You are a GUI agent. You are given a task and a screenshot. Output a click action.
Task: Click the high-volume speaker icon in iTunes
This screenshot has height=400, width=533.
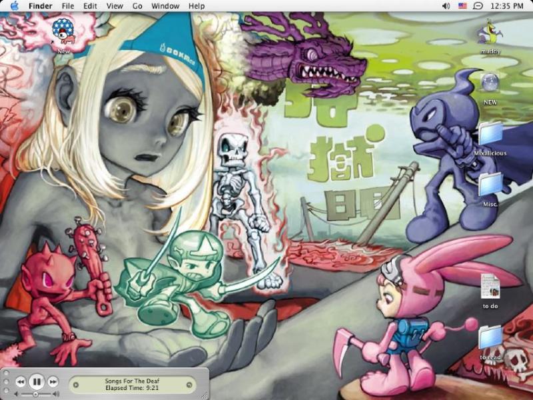click(57, 394)
